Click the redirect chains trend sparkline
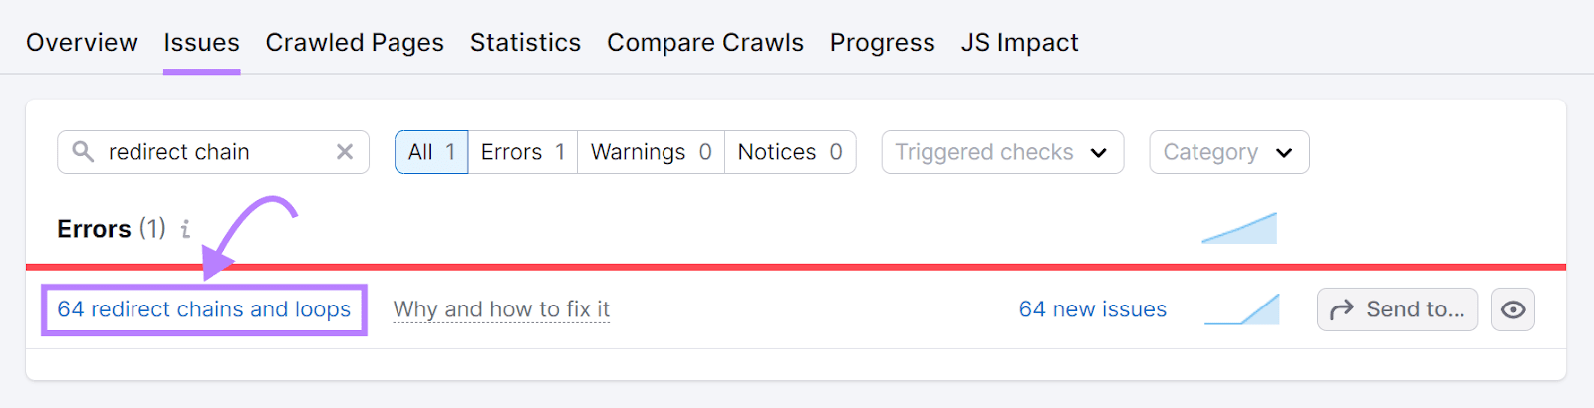Screen dimensions: 1594x408 point(1242,309)
